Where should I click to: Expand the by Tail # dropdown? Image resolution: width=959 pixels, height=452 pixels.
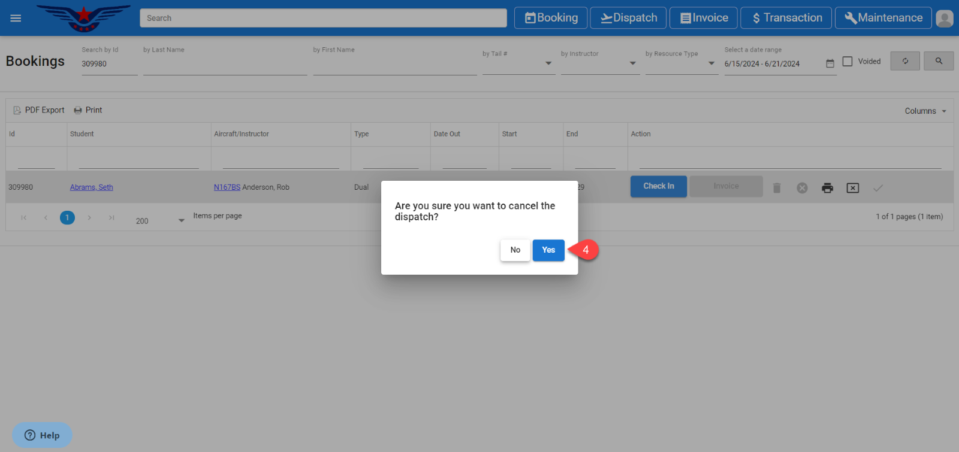(548, 63)
